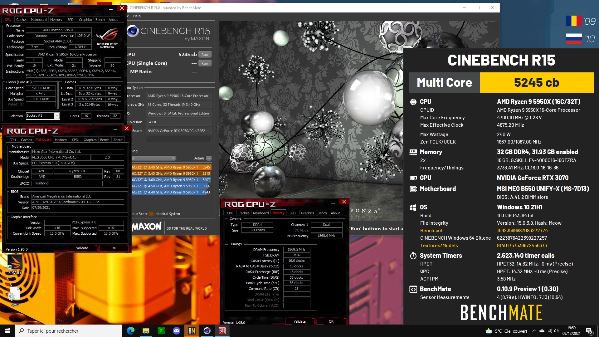Open the Windows Start menu

(x=7, y=331)
